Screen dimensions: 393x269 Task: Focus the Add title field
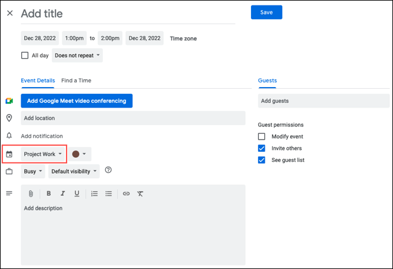click(x=128, y=14)
